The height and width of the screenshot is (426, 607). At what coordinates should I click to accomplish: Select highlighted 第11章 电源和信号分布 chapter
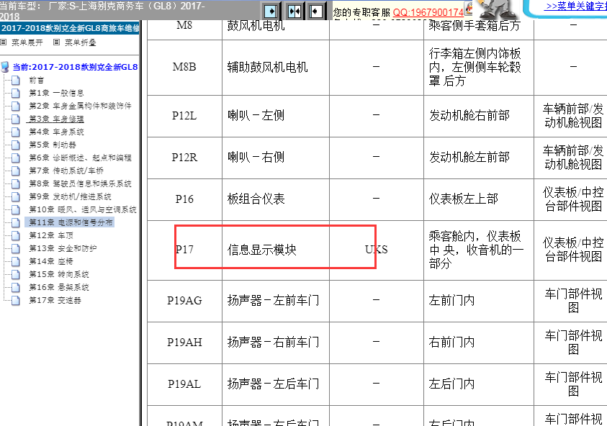(x=71, y=222)
